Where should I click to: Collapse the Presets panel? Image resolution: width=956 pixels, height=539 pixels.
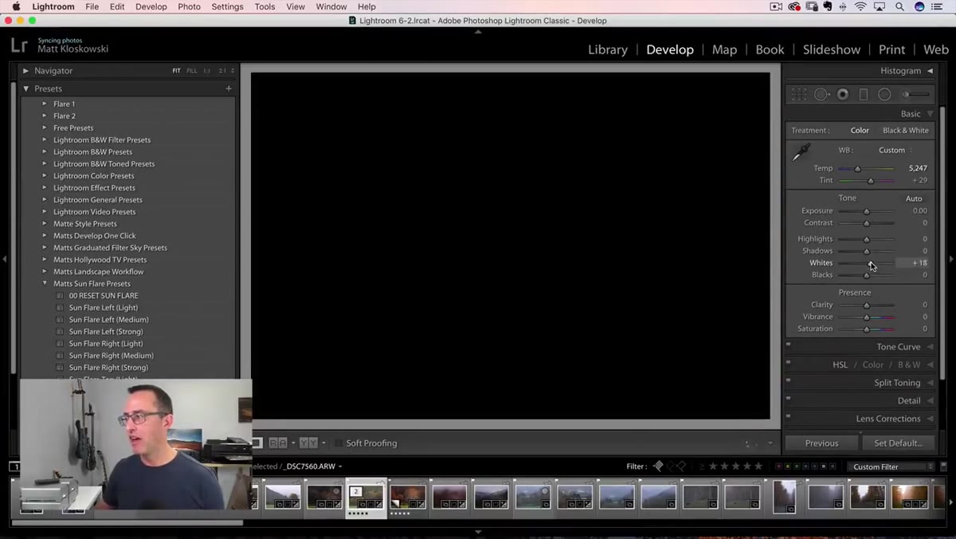pyautogui.click(x=26, y=89)
